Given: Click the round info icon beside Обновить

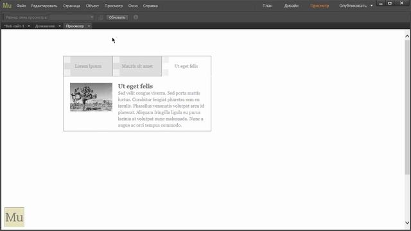Looking at the screenshot, I should (136, 17).
